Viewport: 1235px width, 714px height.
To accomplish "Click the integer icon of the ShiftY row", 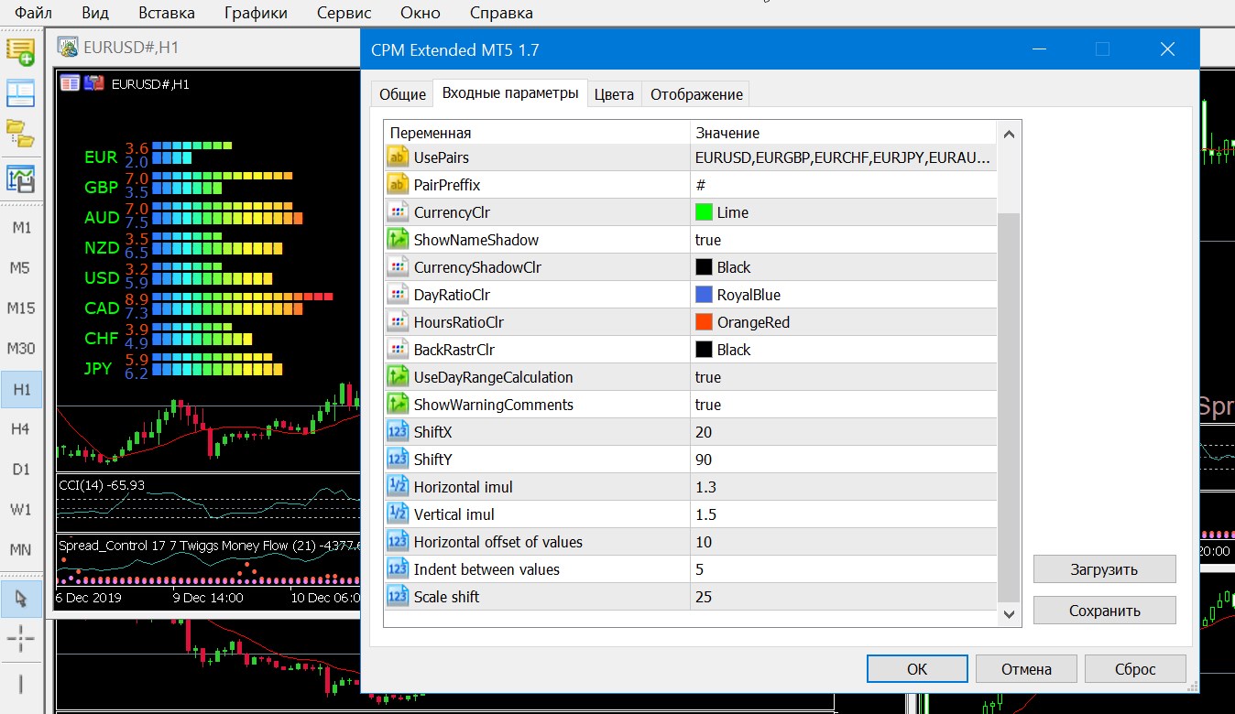I will 398,460.
